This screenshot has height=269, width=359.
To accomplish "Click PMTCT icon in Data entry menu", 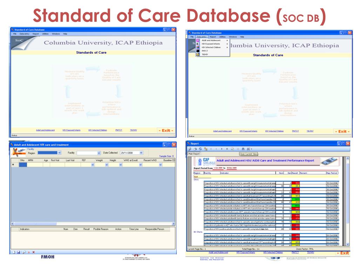I will 198,51.
